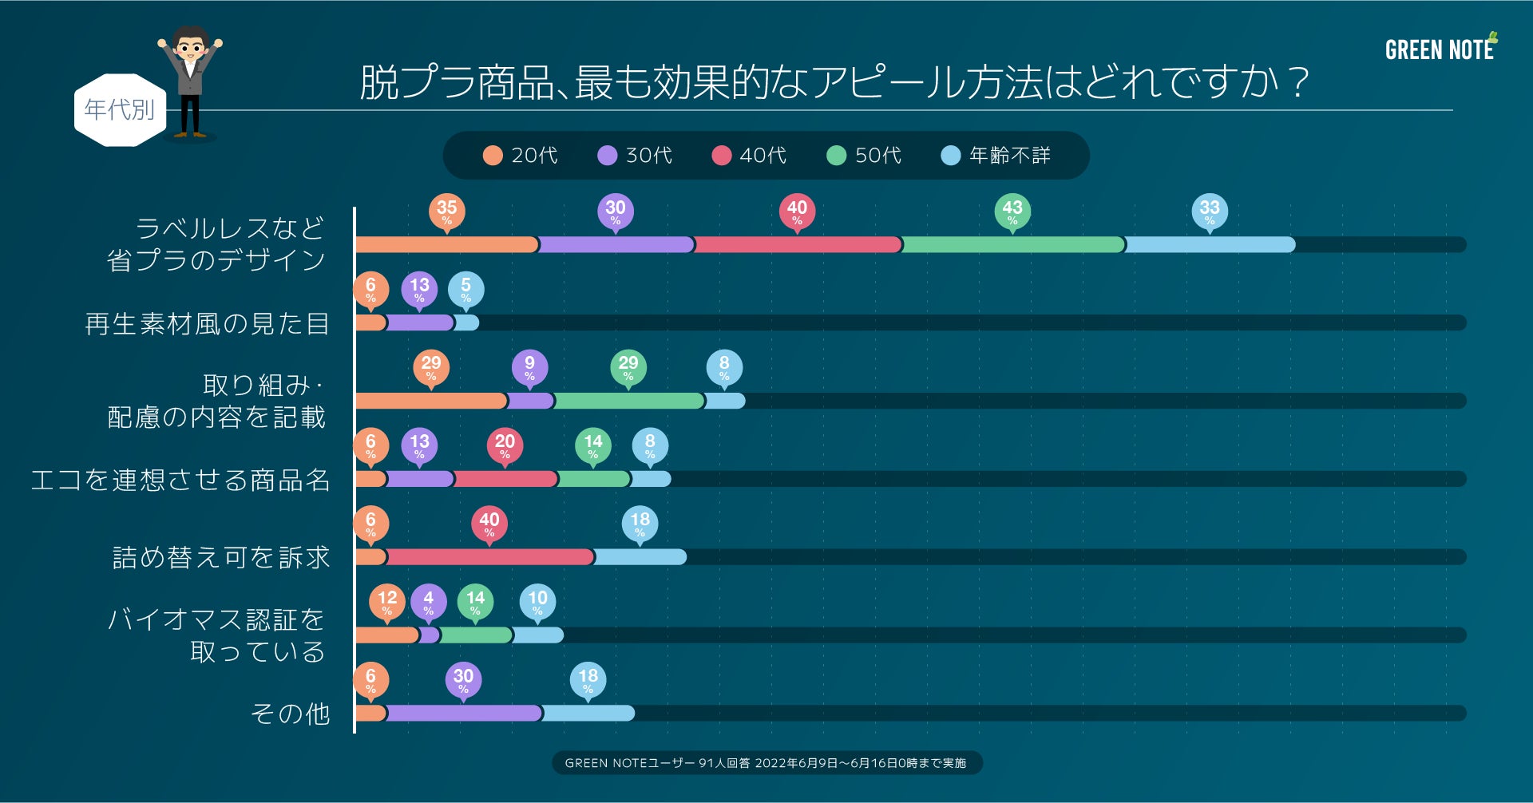Click the orange 35% bubble marker
Screen dimensions: 1533x803
click(x=447, y=212)
